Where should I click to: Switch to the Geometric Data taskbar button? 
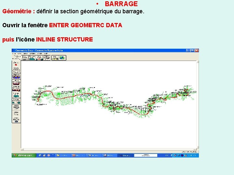coord(125,155)
